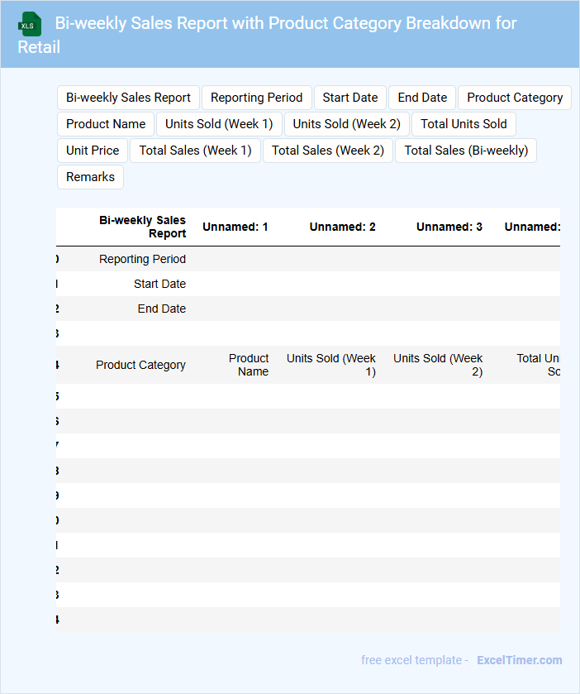Select the Reporting Period table cell
580x694 pixels.
pyautogui.click(x=142, y=259)
